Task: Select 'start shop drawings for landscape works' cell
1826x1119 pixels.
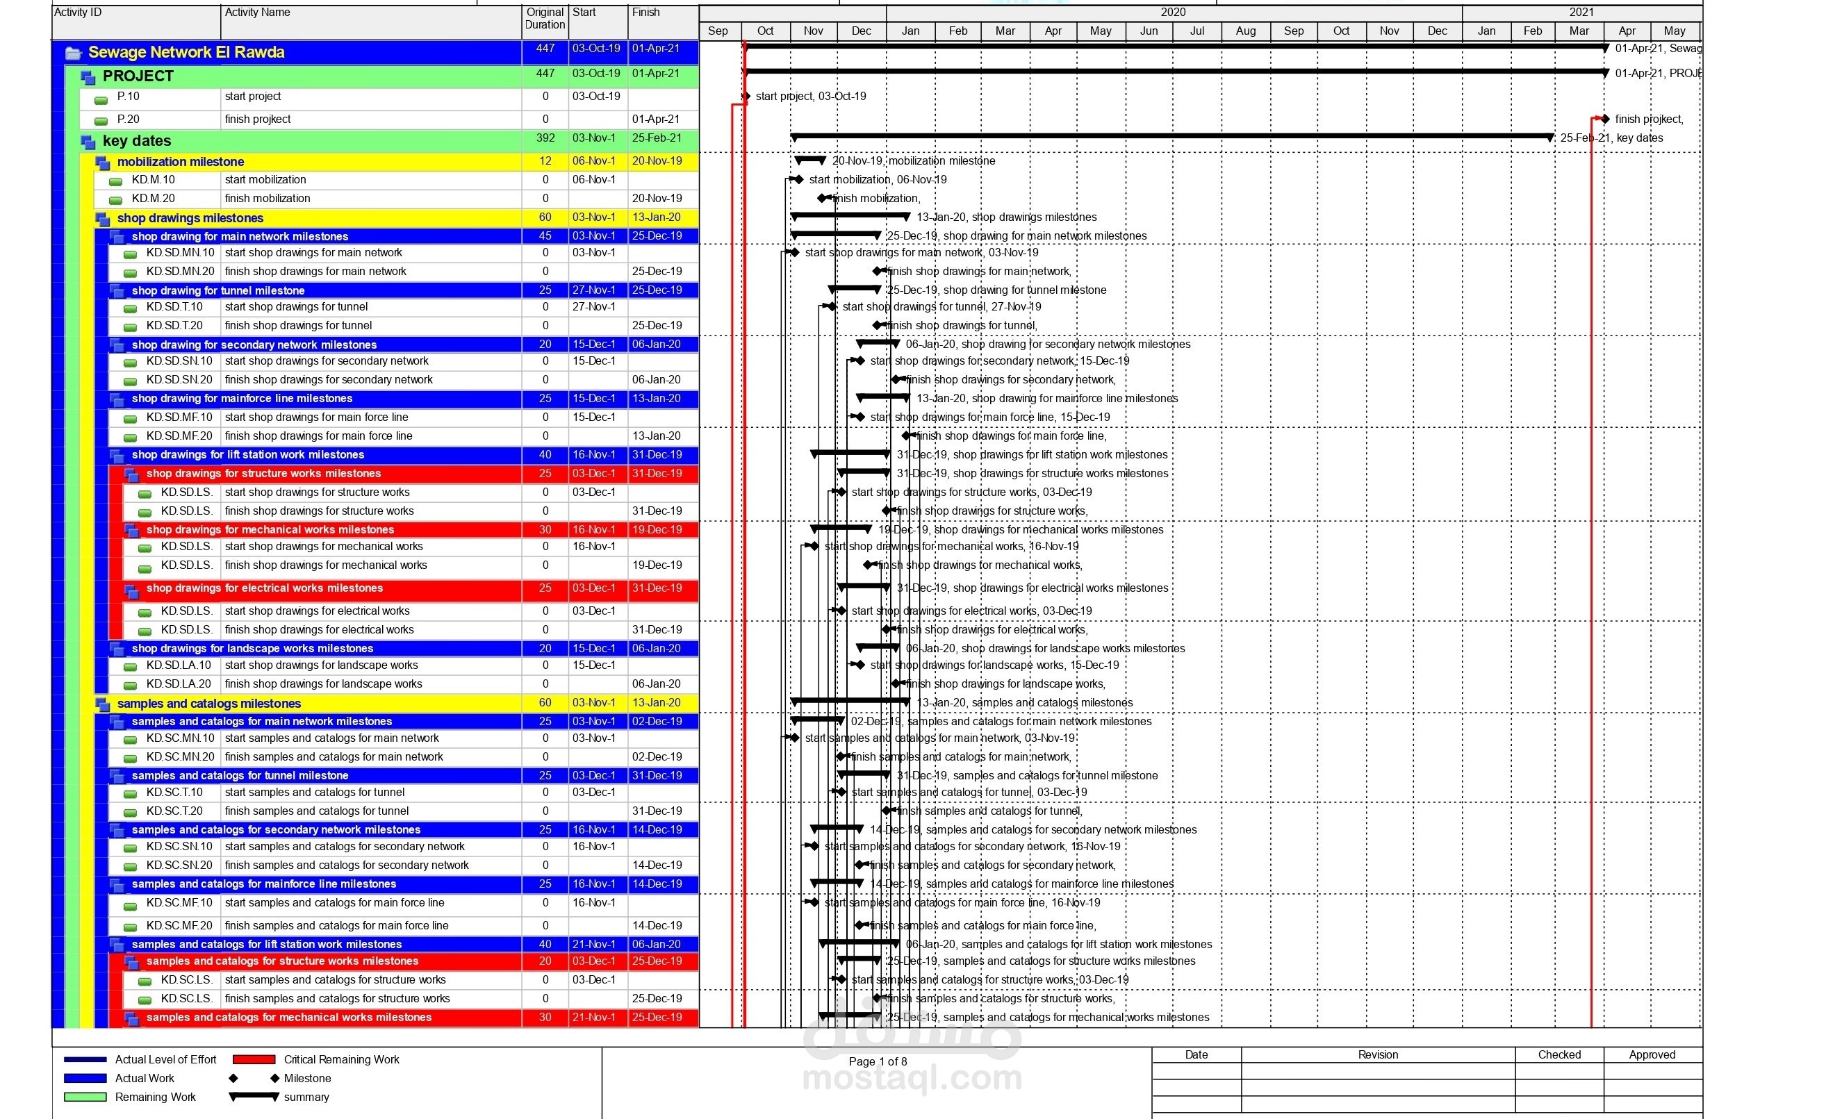Action: pyautogui.click(x=371, y=665)
